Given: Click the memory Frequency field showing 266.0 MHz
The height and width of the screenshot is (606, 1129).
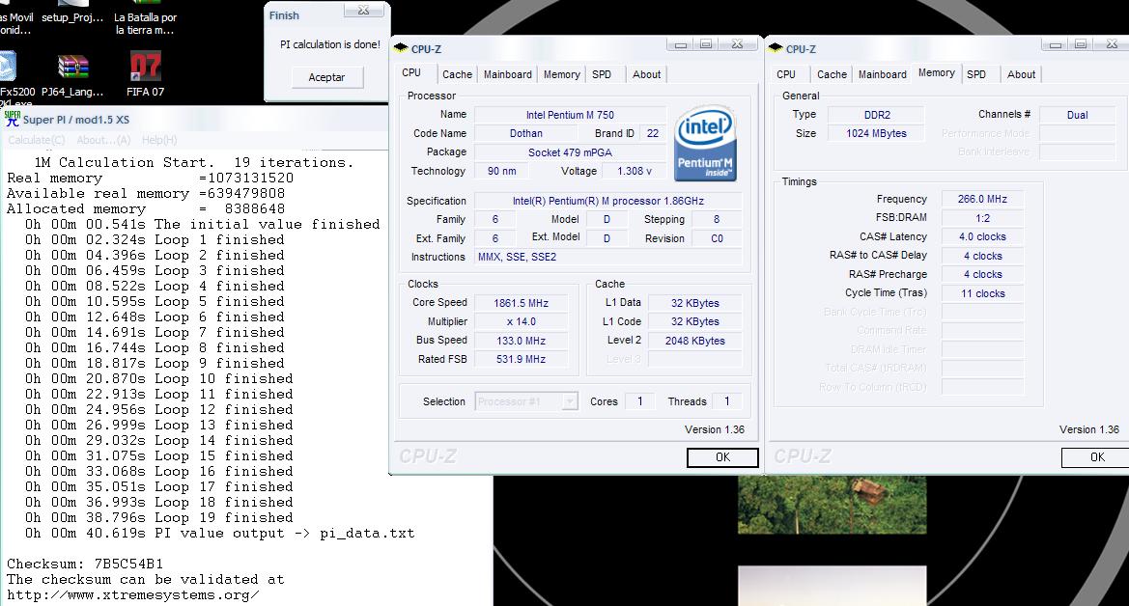Looking at the screenshot, I should click(983, 200).
